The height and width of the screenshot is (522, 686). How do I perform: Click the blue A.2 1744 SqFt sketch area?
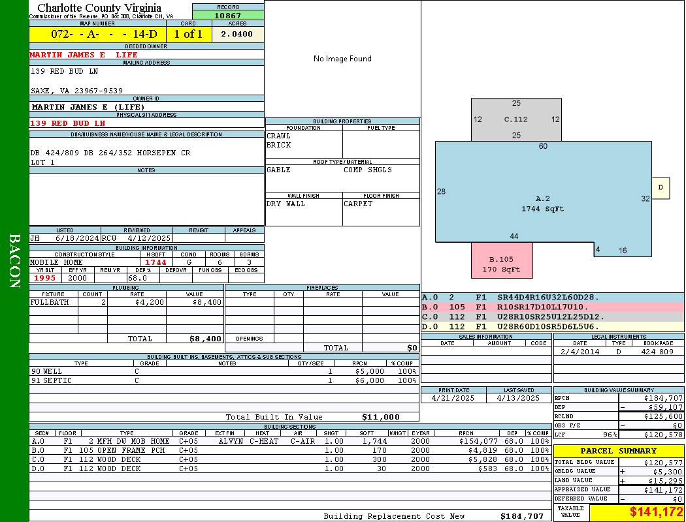click(542, 204)
